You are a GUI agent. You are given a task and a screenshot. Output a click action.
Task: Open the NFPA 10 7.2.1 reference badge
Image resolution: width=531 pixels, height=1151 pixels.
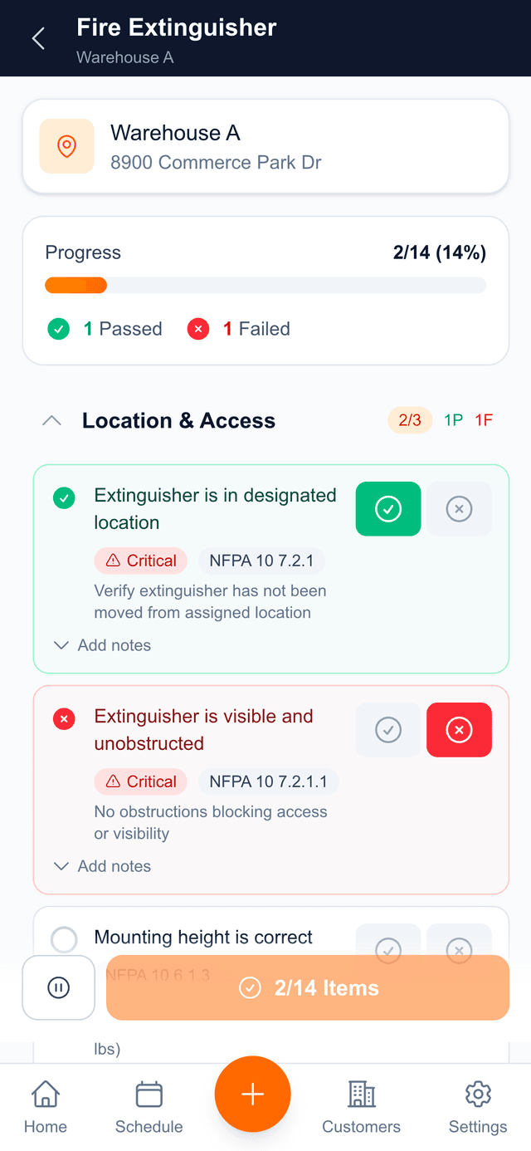tap(261, 561)
